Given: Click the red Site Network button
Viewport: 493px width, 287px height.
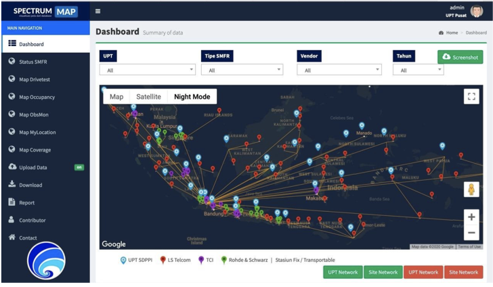Looking at the screenshot, I should [x=463, y=272].
